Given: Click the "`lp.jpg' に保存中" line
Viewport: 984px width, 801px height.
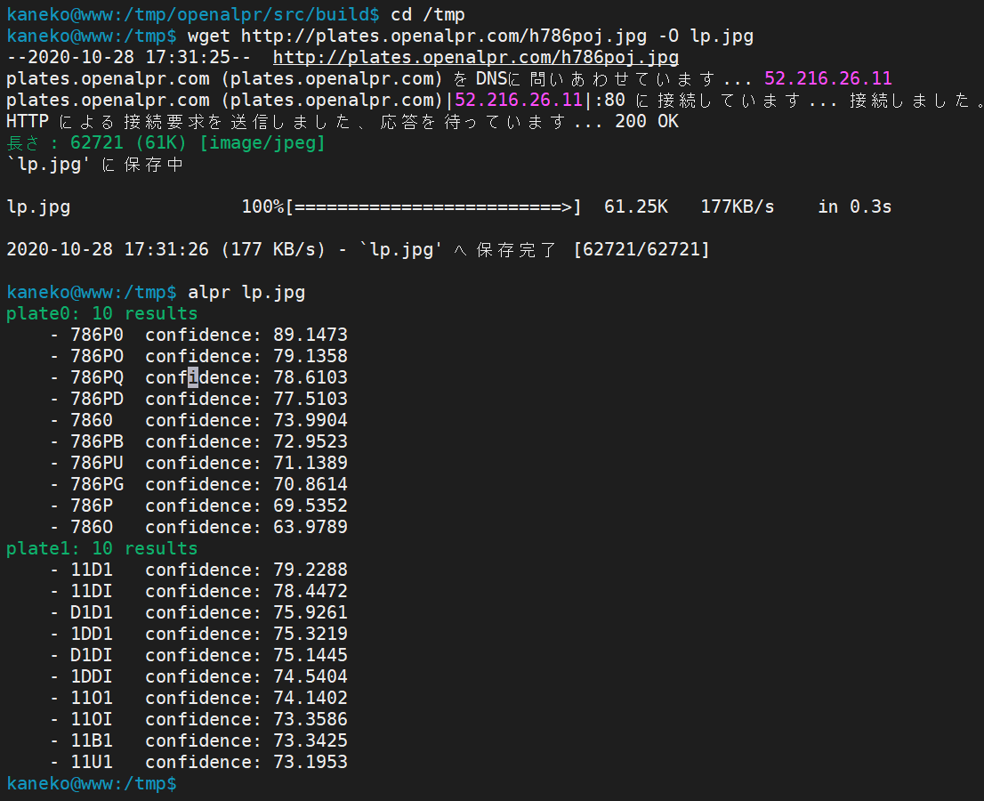Looking at the screenshot, I should [x=94, y=165].
